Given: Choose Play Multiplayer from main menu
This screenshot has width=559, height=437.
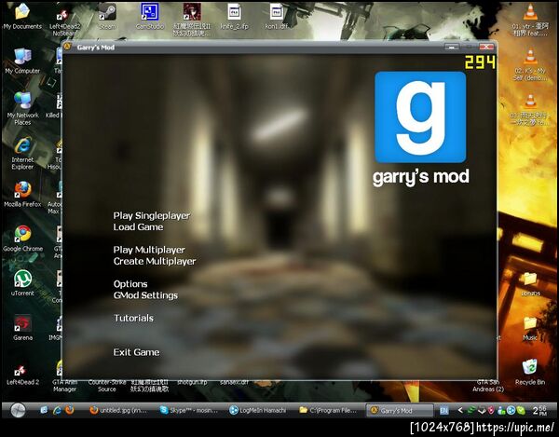Looking at the screenshot, I should (149, 250).
